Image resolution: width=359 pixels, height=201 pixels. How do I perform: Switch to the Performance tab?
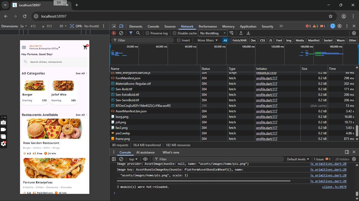tap(208, 26)
